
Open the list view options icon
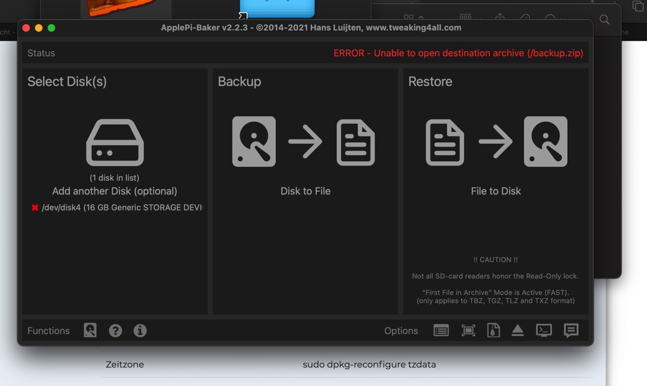[441, 330]
